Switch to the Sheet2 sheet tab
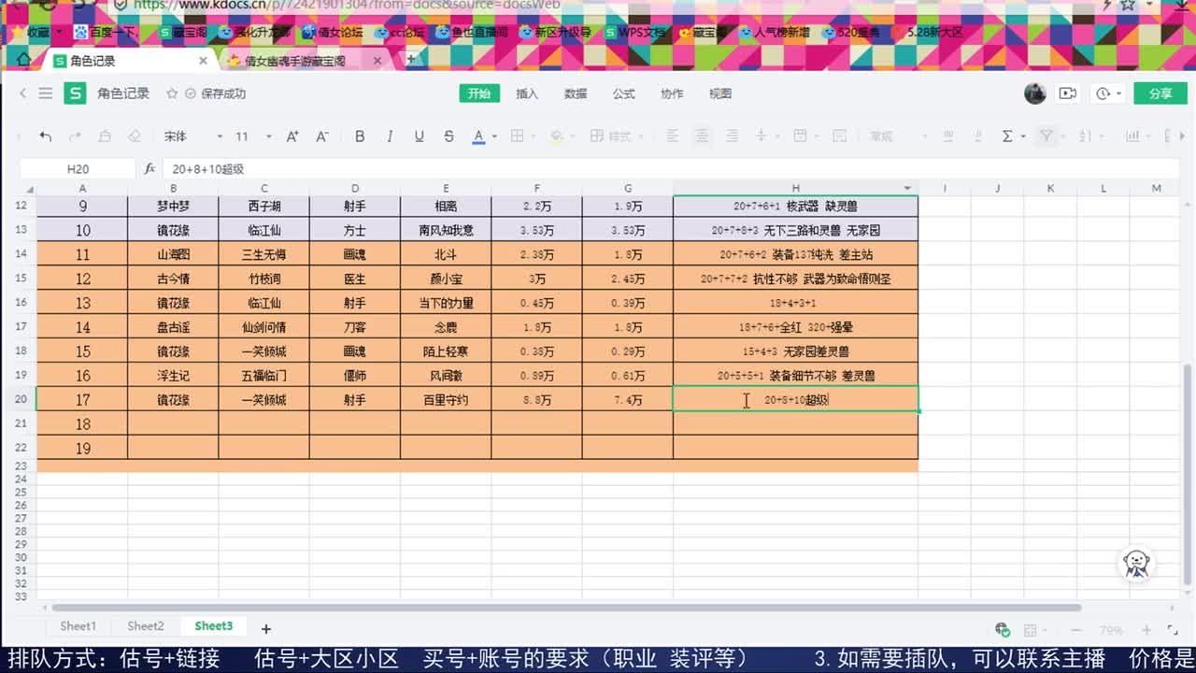1196x673 pixels. point(145,625)
